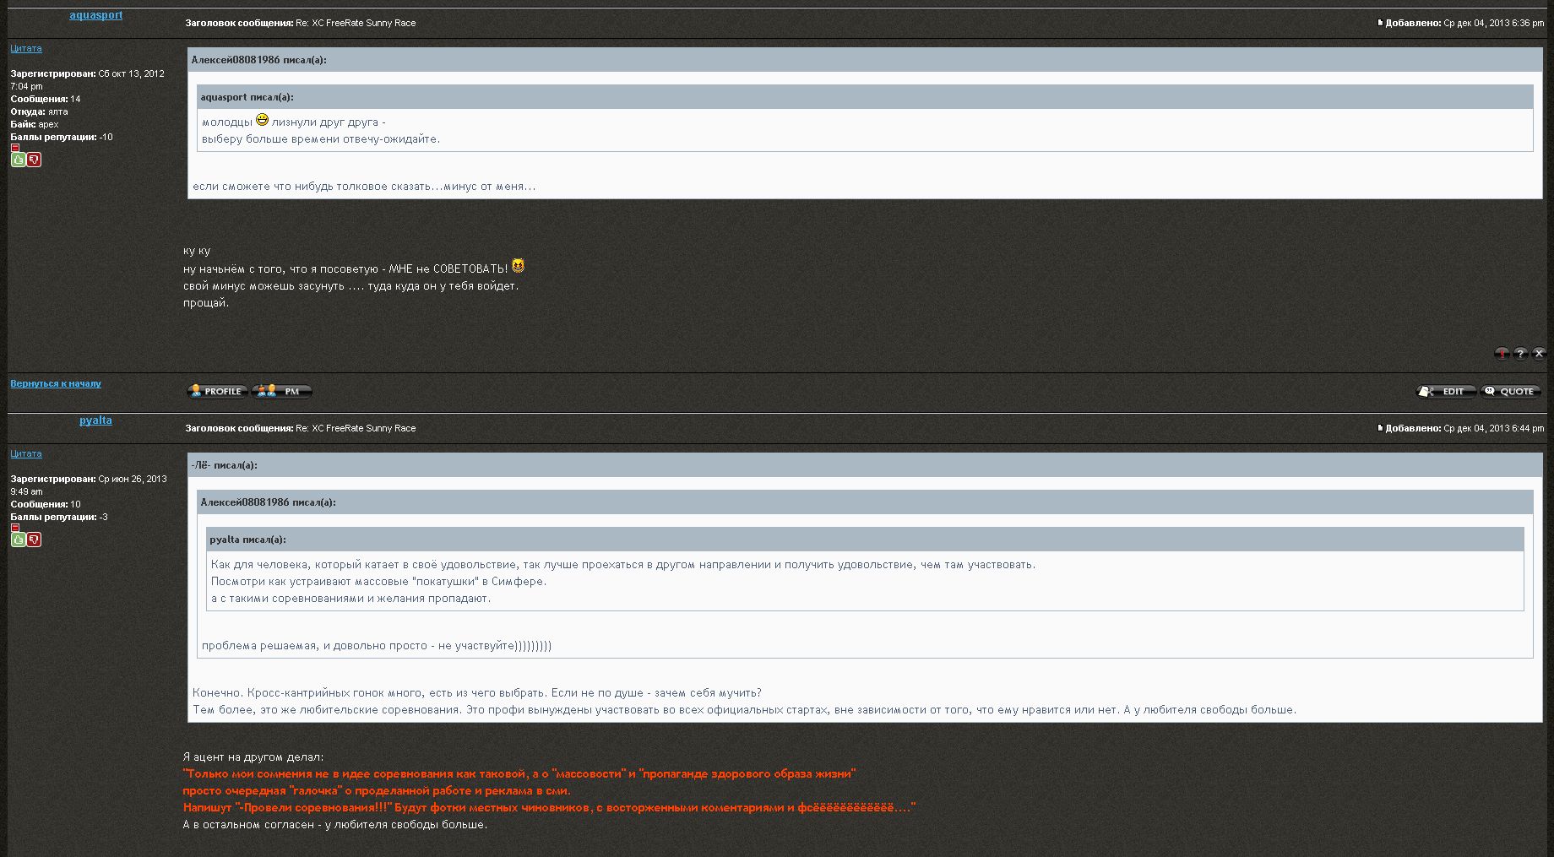Viewport: 1554px width, 857px height.
Task: Click post icon beside 6:36 pm date
Action: [x=1381, y=23]
